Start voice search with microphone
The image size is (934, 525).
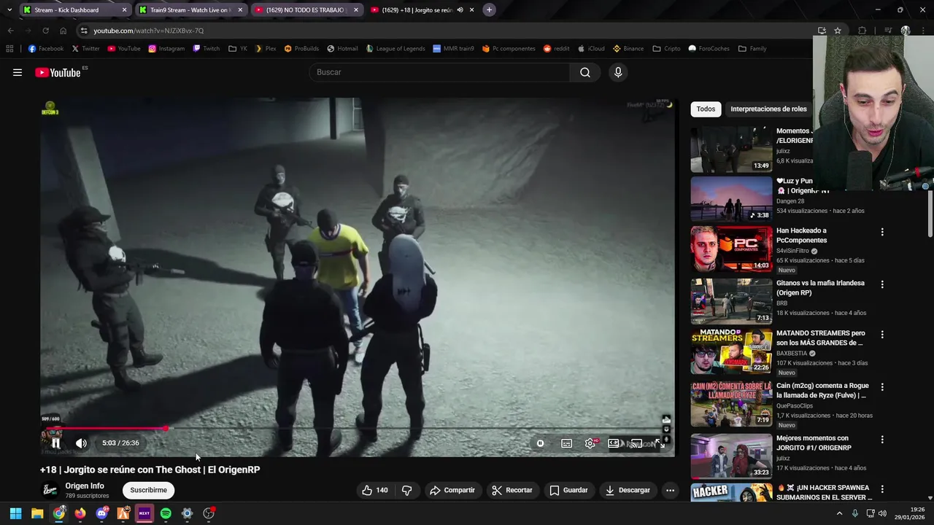618,72
